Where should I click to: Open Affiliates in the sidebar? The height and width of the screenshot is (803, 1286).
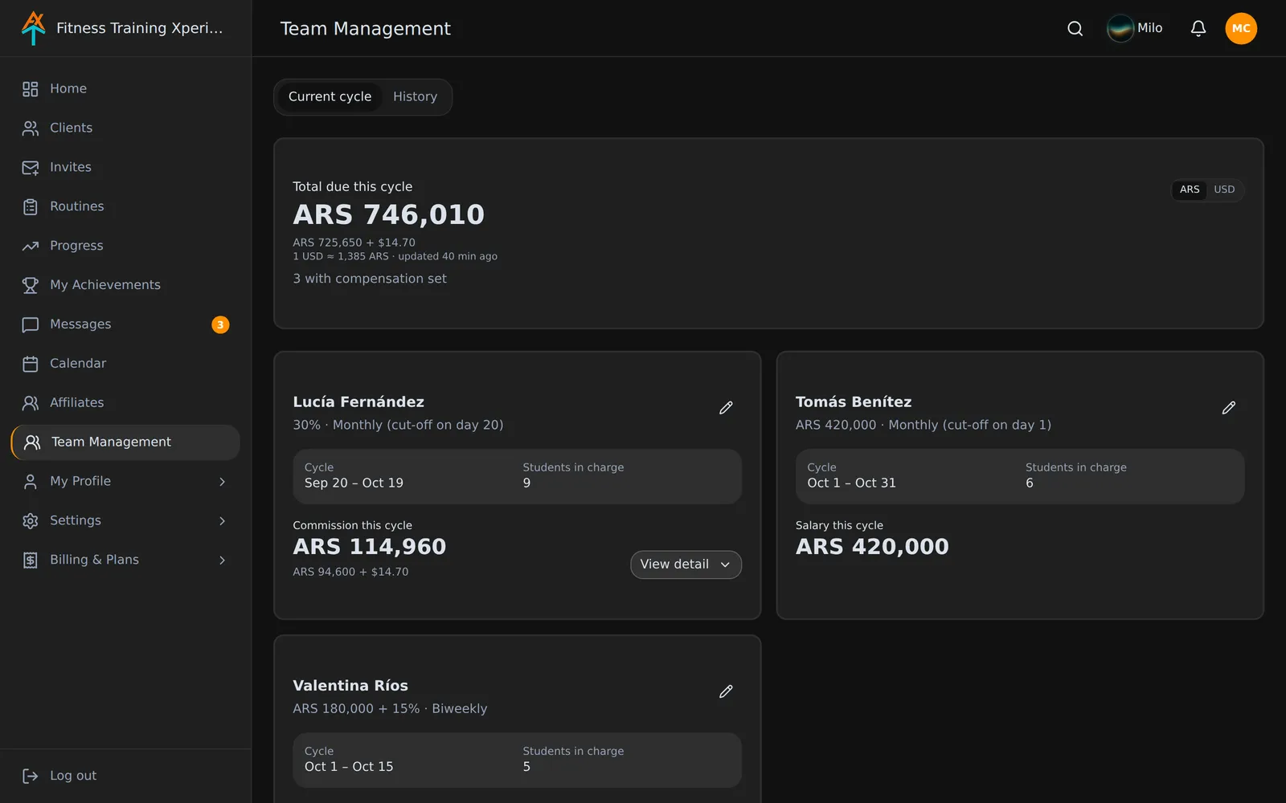[125, 403]
